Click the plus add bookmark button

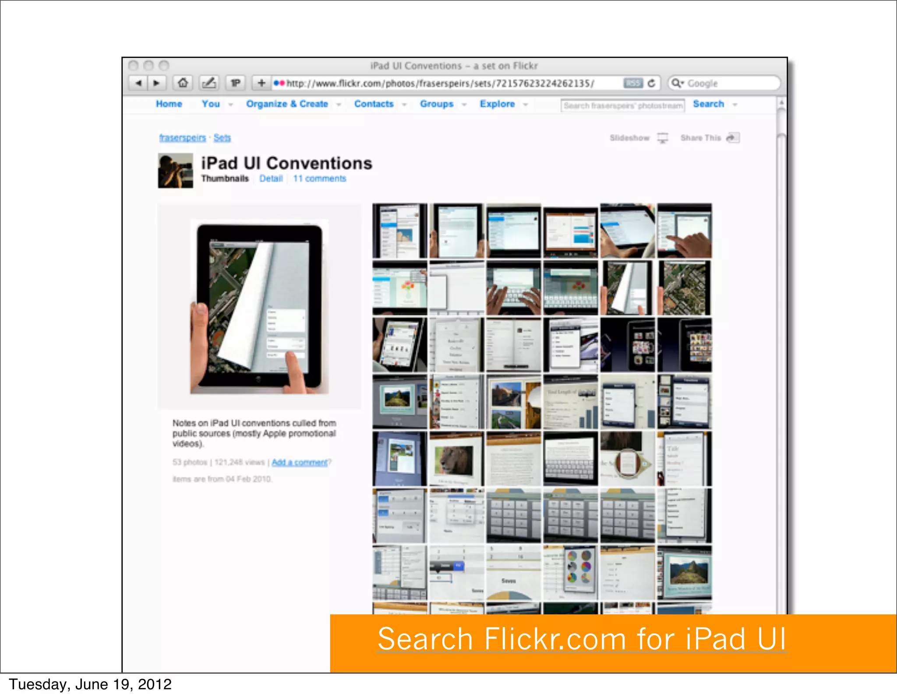pos(261,83)
